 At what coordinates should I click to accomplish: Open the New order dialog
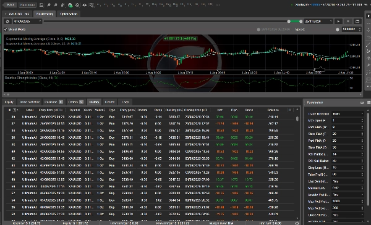(27, 5)
